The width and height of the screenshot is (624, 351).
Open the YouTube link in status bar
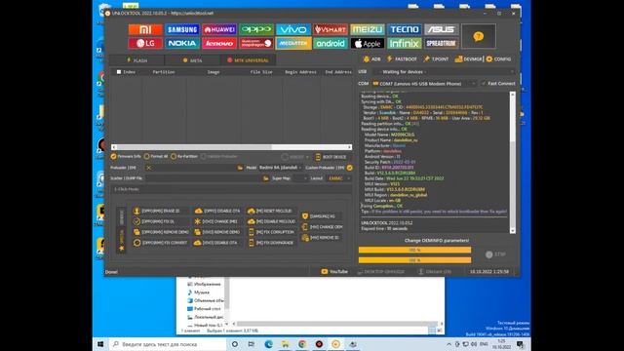tap(334, 272)
